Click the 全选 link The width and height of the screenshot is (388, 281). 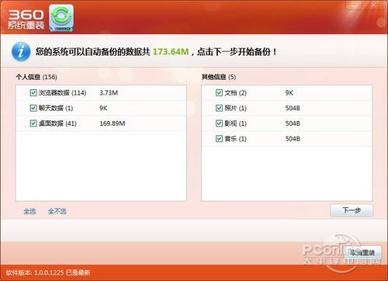click(29, 211)
